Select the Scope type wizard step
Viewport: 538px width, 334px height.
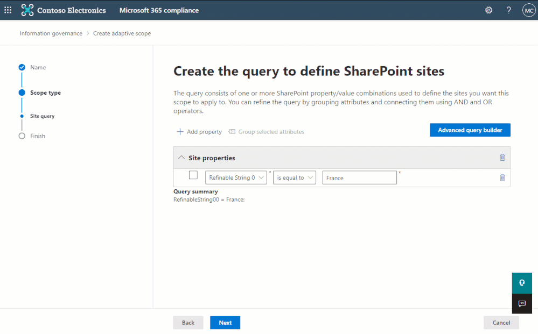[x=45, y=93]
